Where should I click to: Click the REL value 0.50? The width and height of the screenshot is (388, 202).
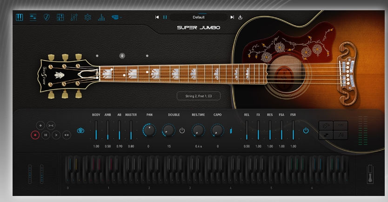coord(247,146)
